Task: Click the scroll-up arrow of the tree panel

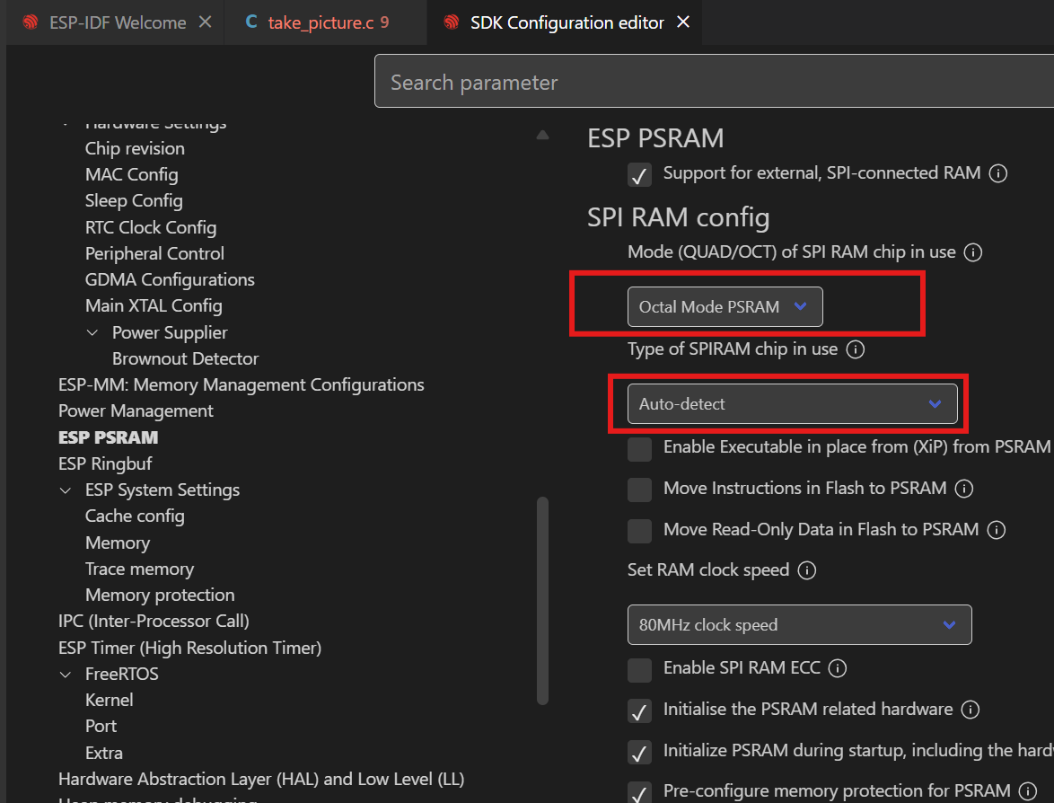Action: pyautogui.click(x=542, y=135)
